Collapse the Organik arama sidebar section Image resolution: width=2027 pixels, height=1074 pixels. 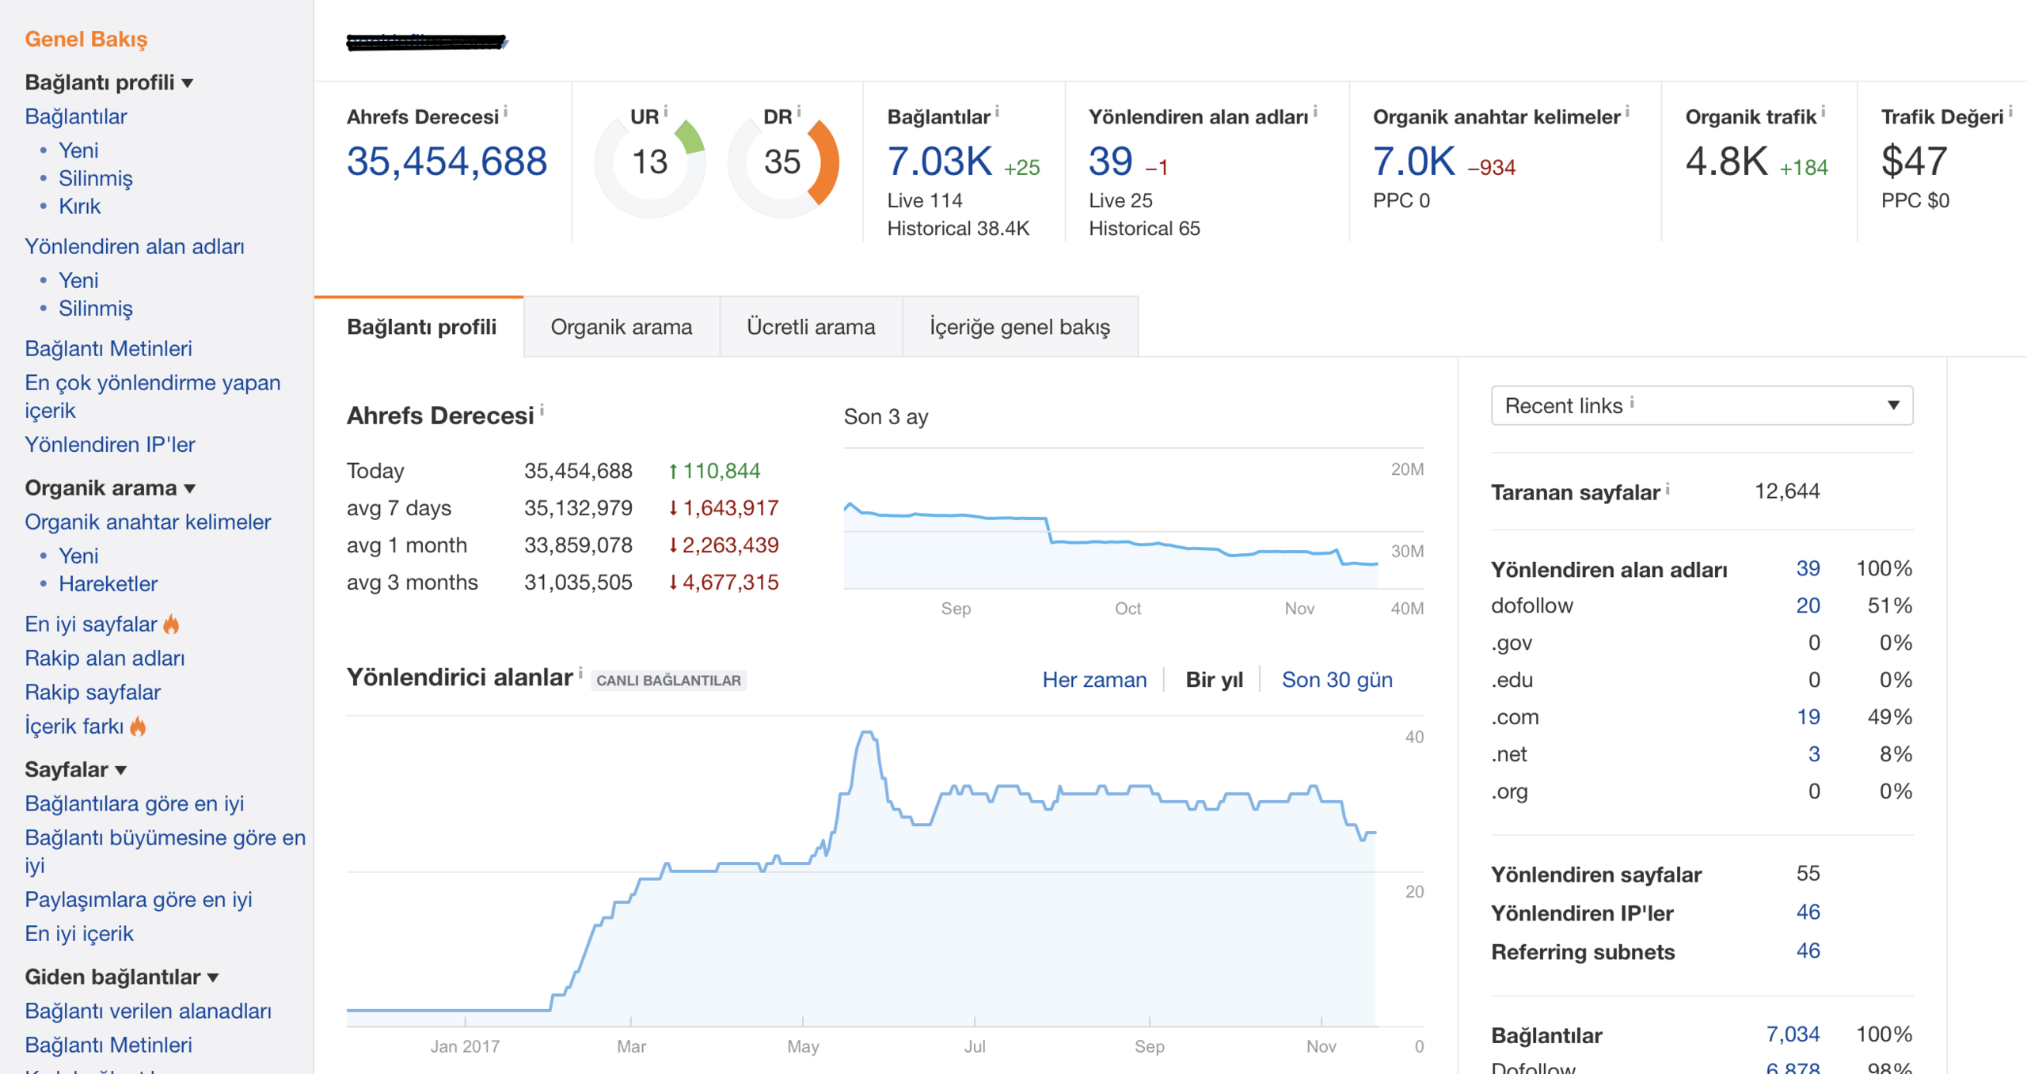[110, 488]
